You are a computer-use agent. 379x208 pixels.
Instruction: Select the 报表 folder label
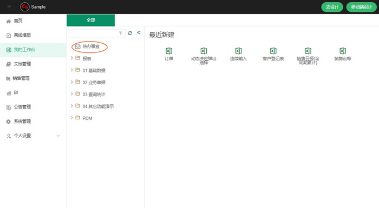87,58
